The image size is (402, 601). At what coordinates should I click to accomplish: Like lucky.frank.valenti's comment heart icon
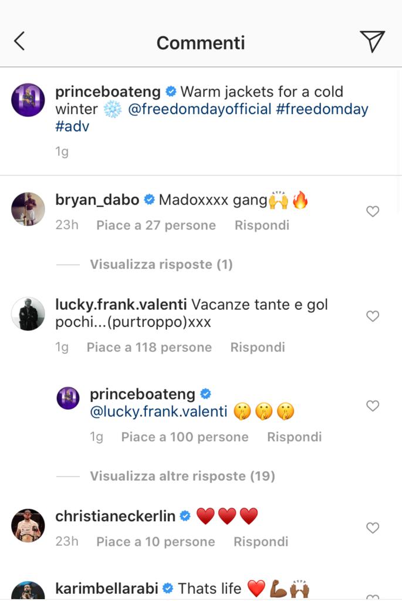pyautogui.click(x=373, y=316)
